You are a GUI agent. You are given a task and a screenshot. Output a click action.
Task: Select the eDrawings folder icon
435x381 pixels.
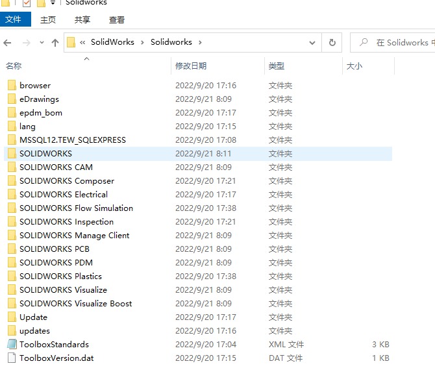click(12, 99)
